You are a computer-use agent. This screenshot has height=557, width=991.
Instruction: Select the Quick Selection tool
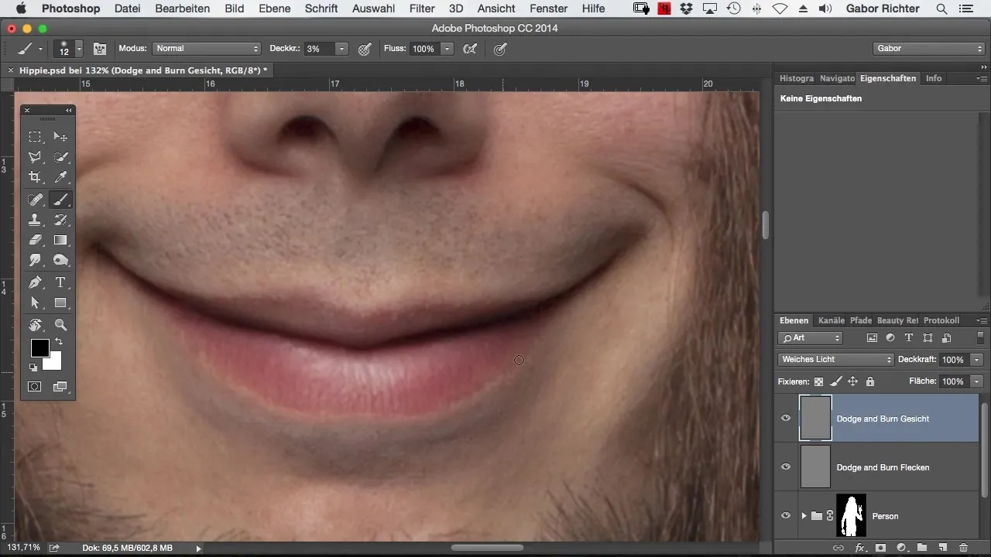(60, 157)
